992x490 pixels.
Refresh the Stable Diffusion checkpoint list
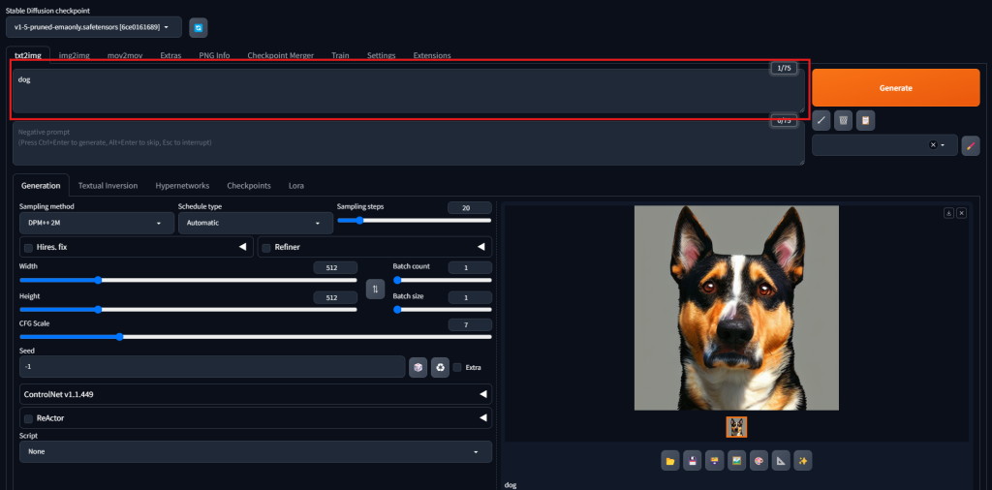click(x=198, y=27)
